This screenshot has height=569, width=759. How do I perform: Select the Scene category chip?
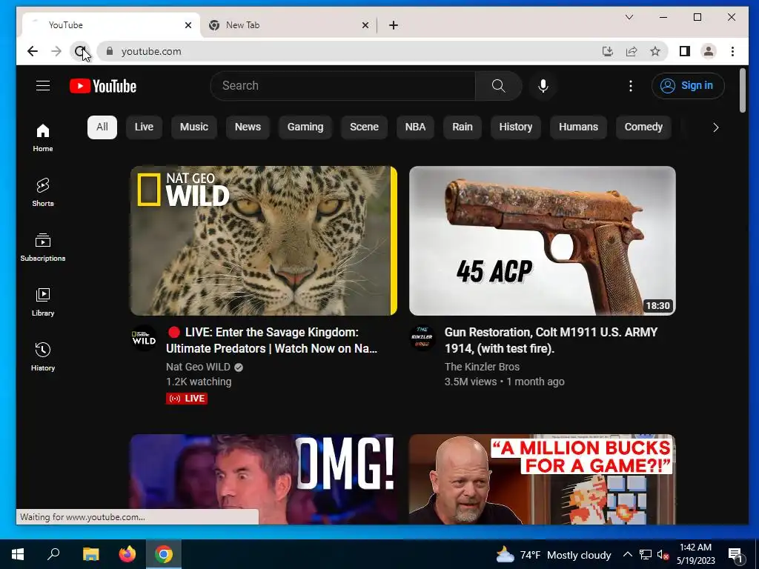[x=364, y=127]
